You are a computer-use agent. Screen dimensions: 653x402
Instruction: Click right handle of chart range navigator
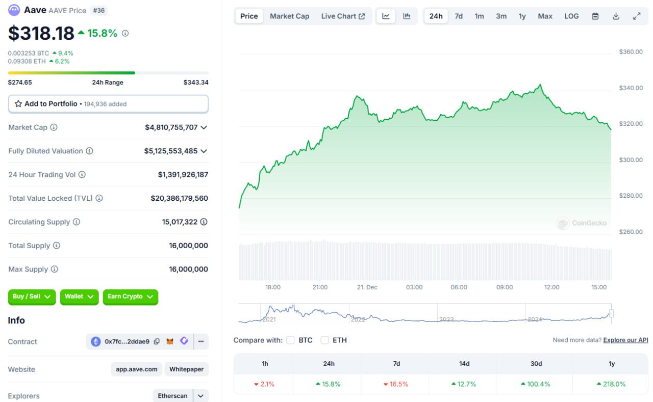tap(611, 313)
